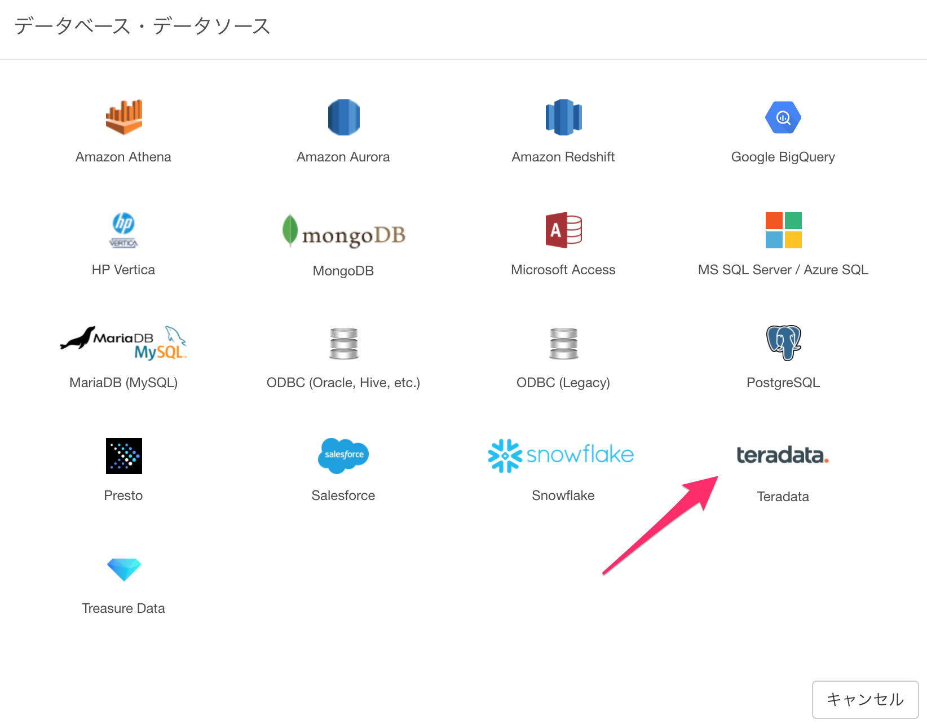Viewport: 927px width, 728px height.
Task: Click the Amazon Aurora label
Action: point(343,157)
